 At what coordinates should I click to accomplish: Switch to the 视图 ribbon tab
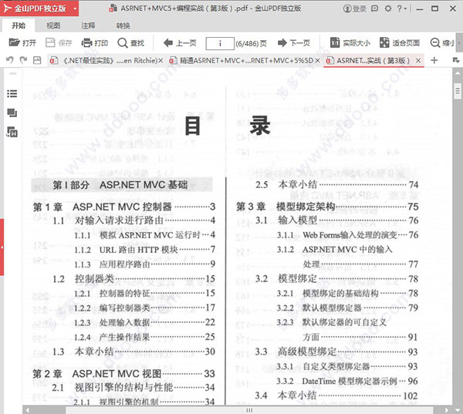(x=53, y=25)
